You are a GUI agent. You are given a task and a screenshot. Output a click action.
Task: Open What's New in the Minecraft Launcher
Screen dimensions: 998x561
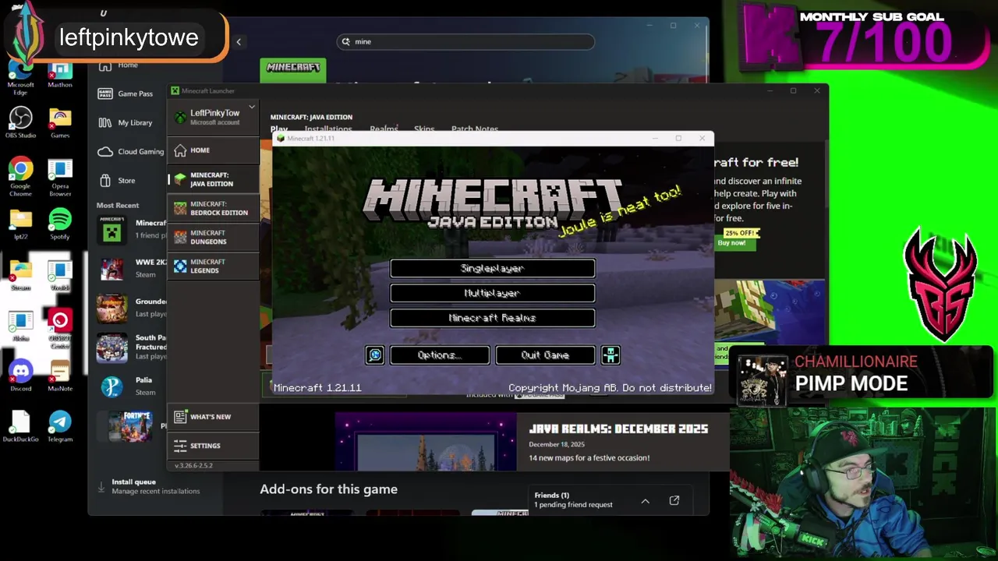coord(213,417)
